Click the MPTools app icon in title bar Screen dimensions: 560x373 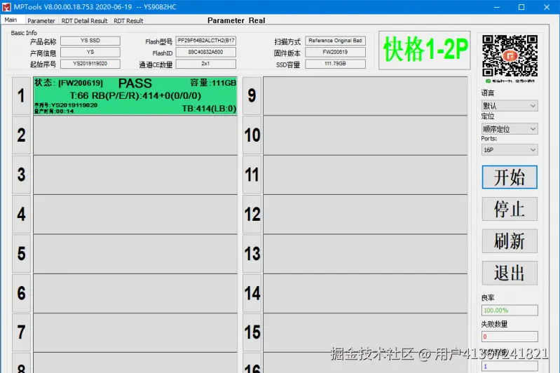point(6,7)
